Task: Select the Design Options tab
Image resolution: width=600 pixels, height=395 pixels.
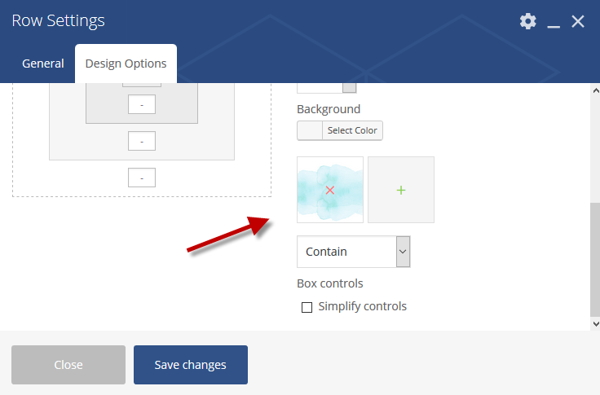Action: click(x=126, y=64)
